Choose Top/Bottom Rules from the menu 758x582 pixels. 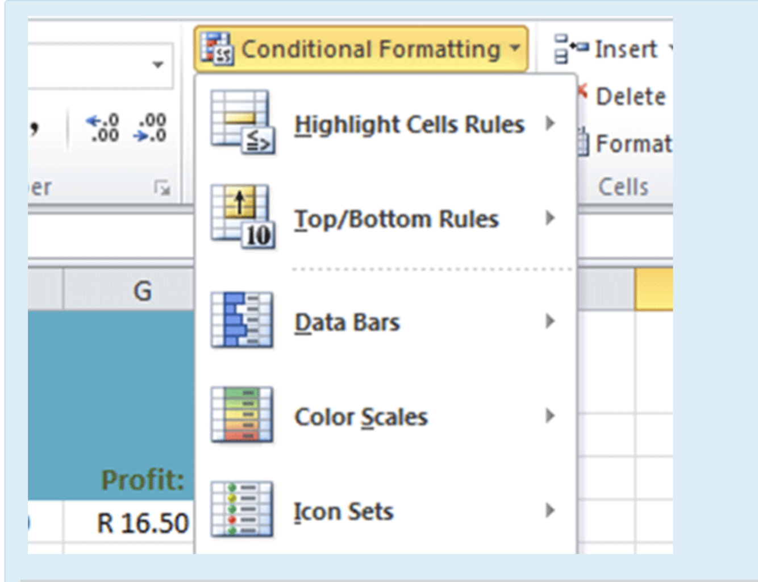[x=397, y=219]
